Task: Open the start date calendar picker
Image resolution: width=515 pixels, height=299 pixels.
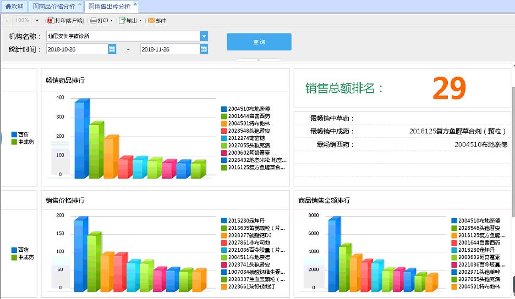Action: (112, 49)
